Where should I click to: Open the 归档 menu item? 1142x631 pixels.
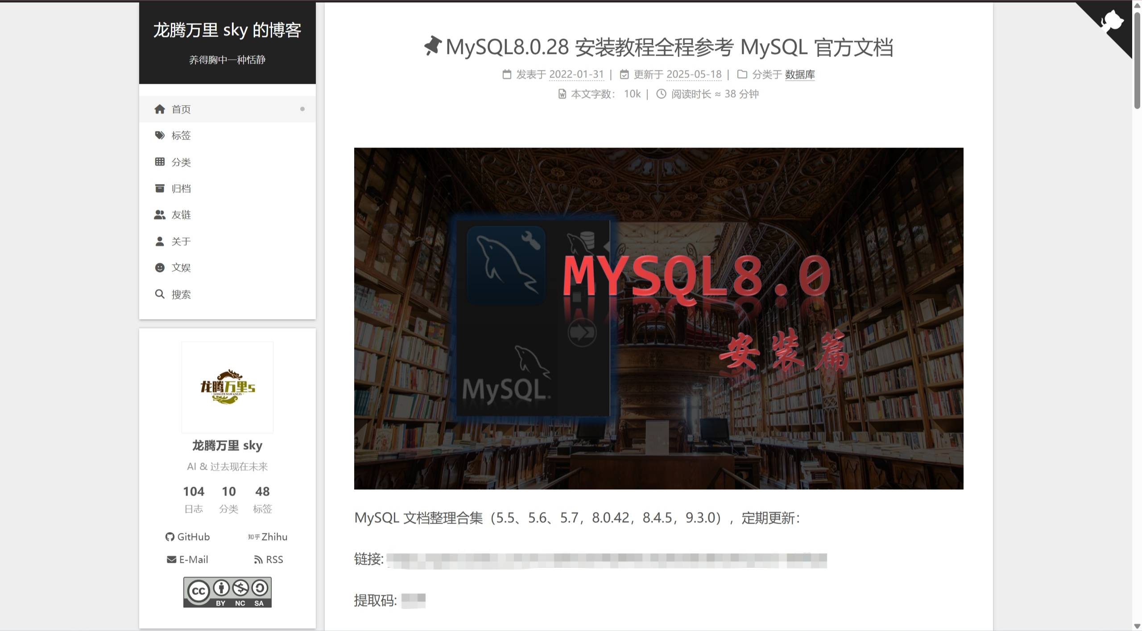coord(228,188)
